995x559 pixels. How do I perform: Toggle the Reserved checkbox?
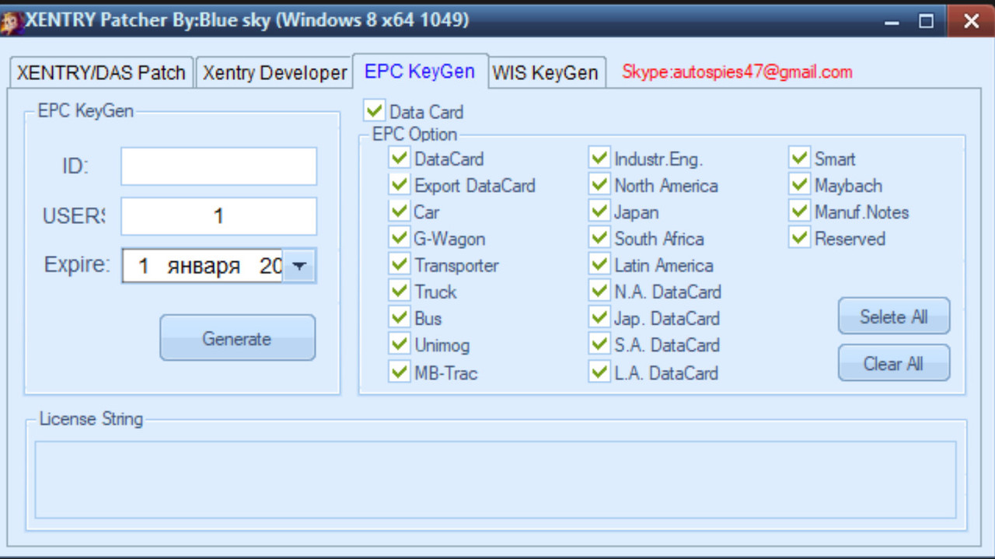click(799, 238)
